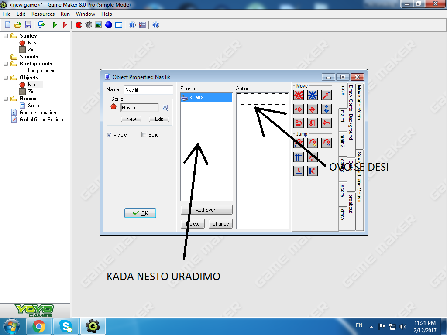Create an object with blue ball icon

(x=109, y=25)
